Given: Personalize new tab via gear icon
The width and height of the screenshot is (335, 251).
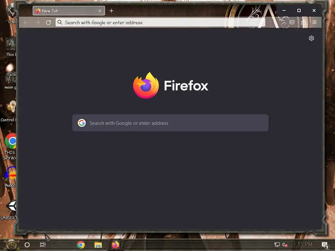Looking at the screenshot, I should (311, 38).
